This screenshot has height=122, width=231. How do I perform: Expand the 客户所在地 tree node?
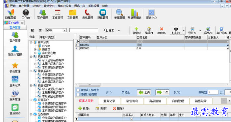tap(35, 53)
